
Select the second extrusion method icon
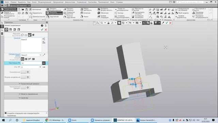click(26, 59)
